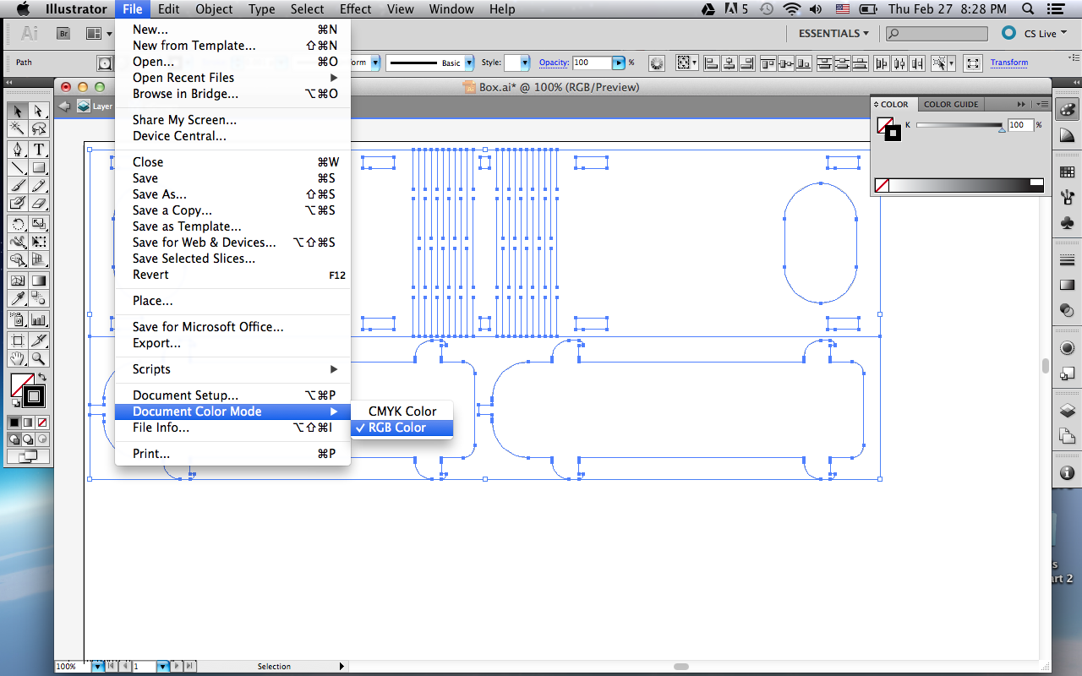The image size is (1082, 676).
Task: Expand the Basic brush definition dropdown
Action: 470,63
